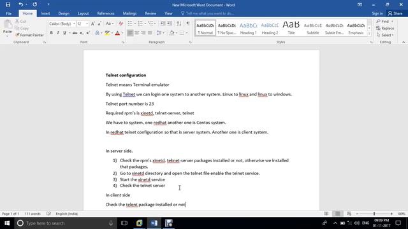Open the Select dropdown
Image resolution: width=408 pixels, height=229 pixels.
(385, 35)
